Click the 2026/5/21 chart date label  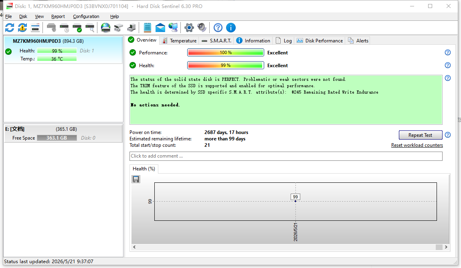coord(295,232)
